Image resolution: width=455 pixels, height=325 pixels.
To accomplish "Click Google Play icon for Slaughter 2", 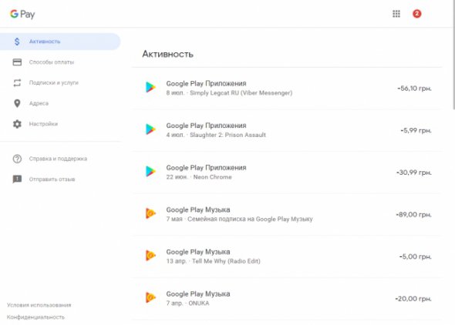I will tap(150, 129).
